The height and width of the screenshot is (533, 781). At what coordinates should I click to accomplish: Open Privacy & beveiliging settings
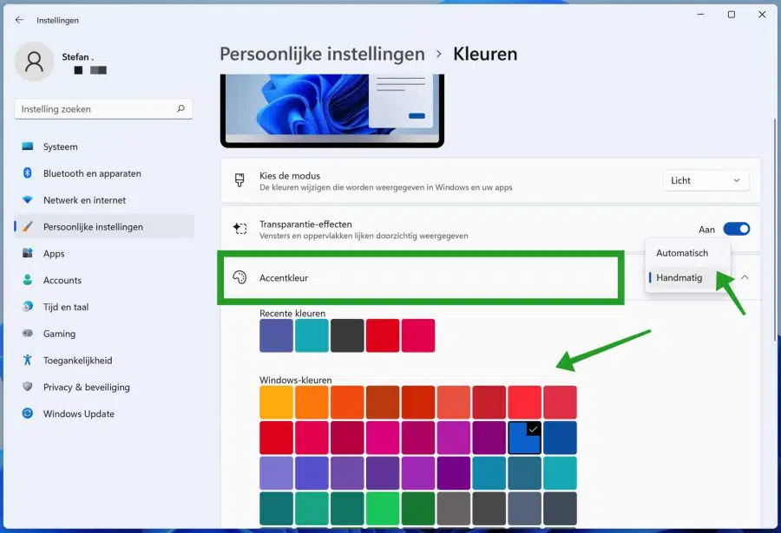tap(103, 387)
